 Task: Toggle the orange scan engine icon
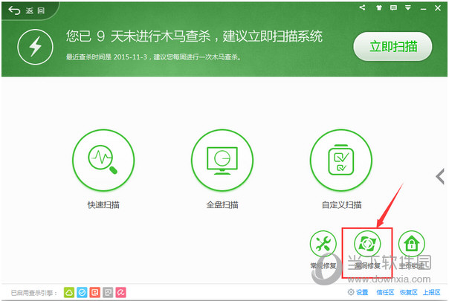pos(94,292)
